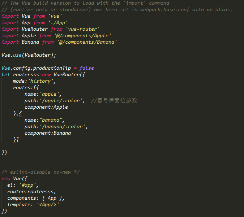
Task: Click 'vue-router' module string
Action: click(82, 29)
